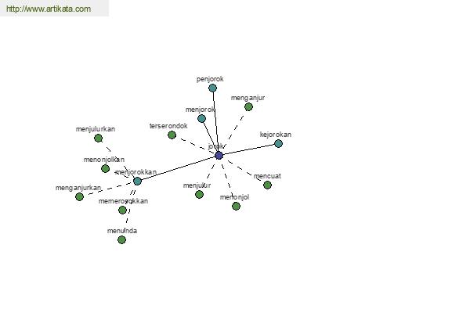Click the menonjol node circle
The width and height of the screenshot is (470, 313).
tap(237, 206)
